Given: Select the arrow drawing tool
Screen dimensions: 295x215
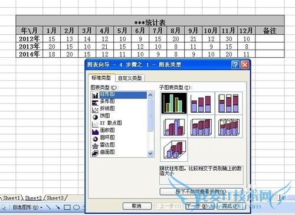Looking at the screenshot, I should [58, 207].
